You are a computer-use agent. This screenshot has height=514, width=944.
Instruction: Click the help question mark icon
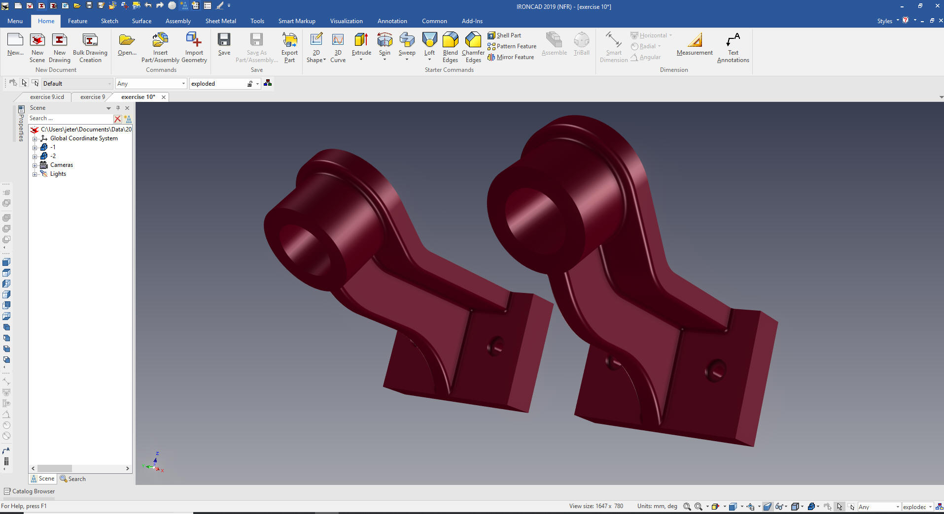click(906, 21)
